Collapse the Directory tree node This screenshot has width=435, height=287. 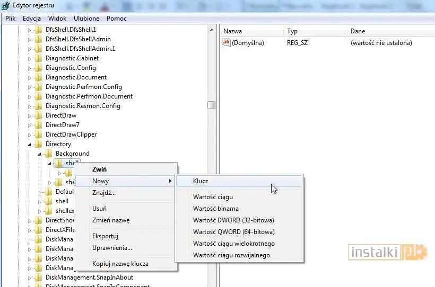30,144
